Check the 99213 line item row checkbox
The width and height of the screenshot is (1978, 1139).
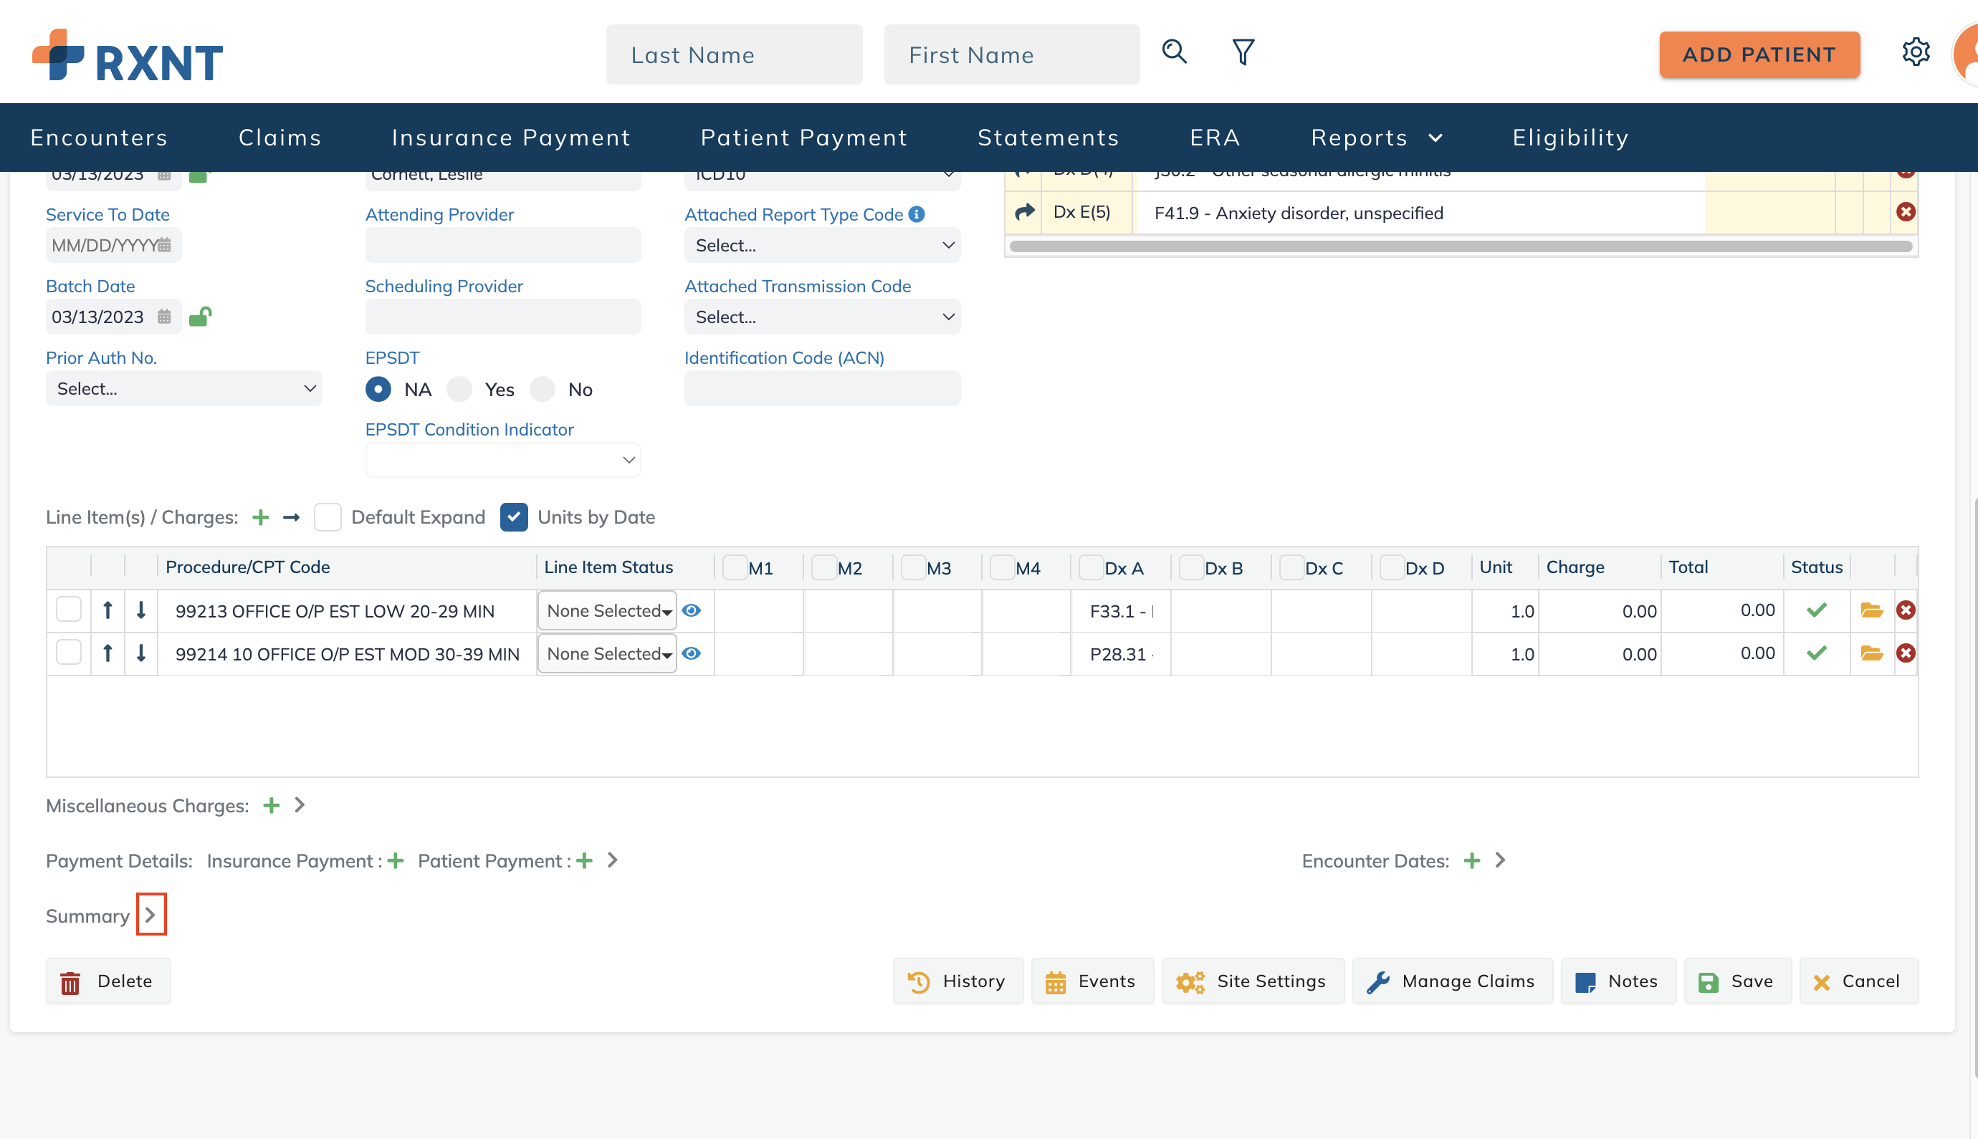(x=69, y=610)
